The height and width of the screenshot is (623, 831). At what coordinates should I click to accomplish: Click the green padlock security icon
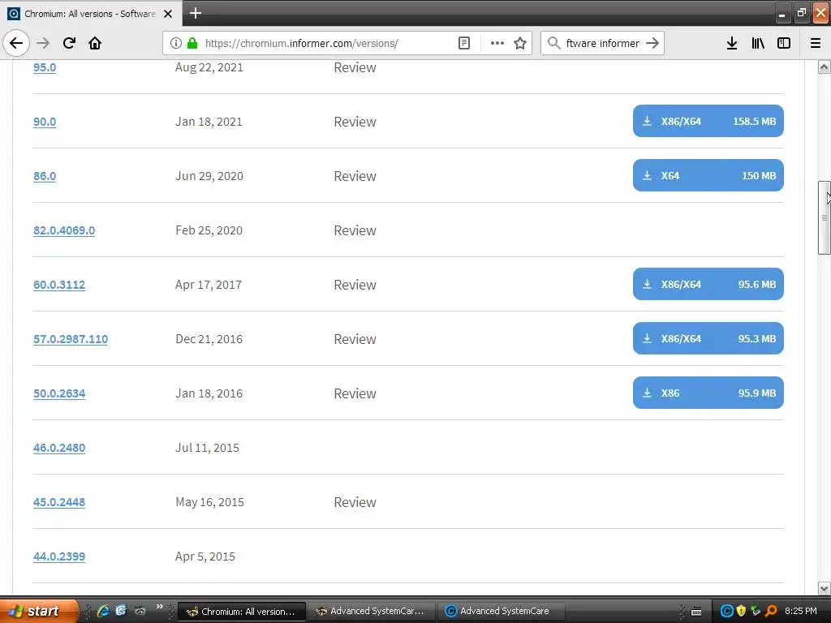tap(192, 43)
